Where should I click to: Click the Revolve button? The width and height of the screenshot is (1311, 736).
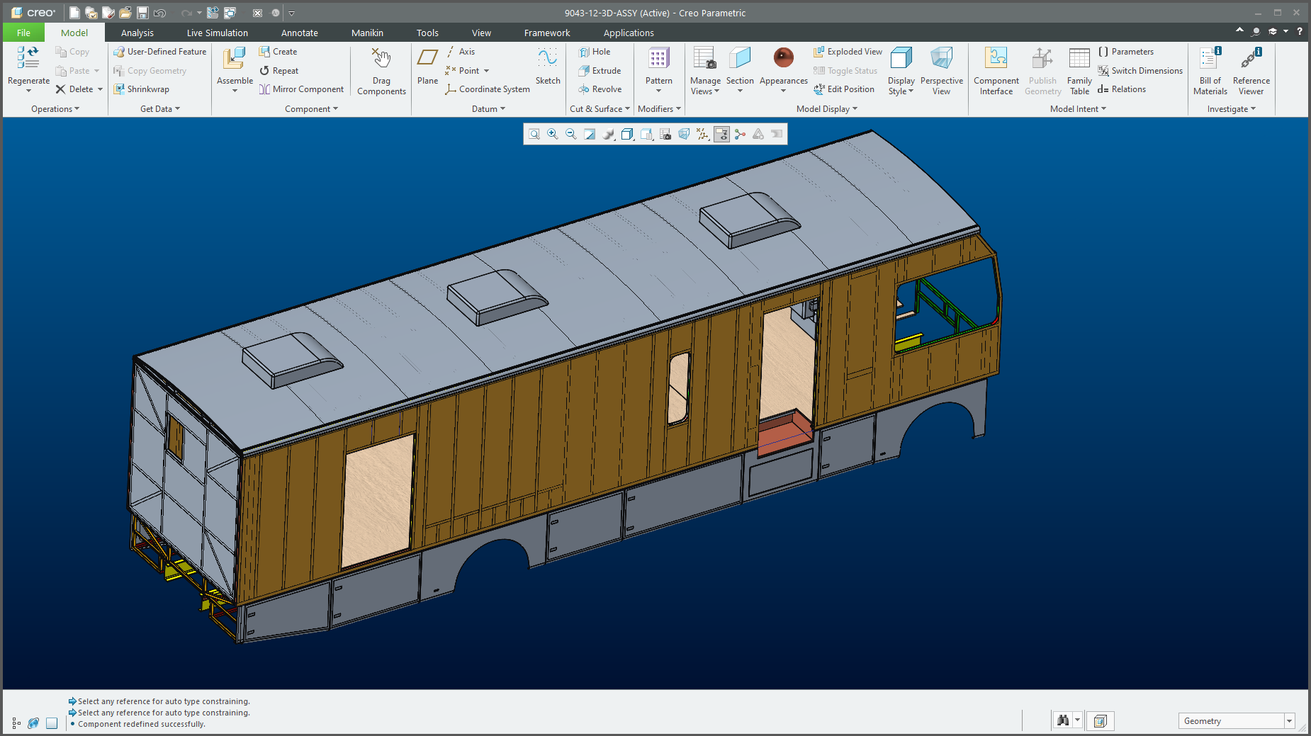[x=600, y=89]
